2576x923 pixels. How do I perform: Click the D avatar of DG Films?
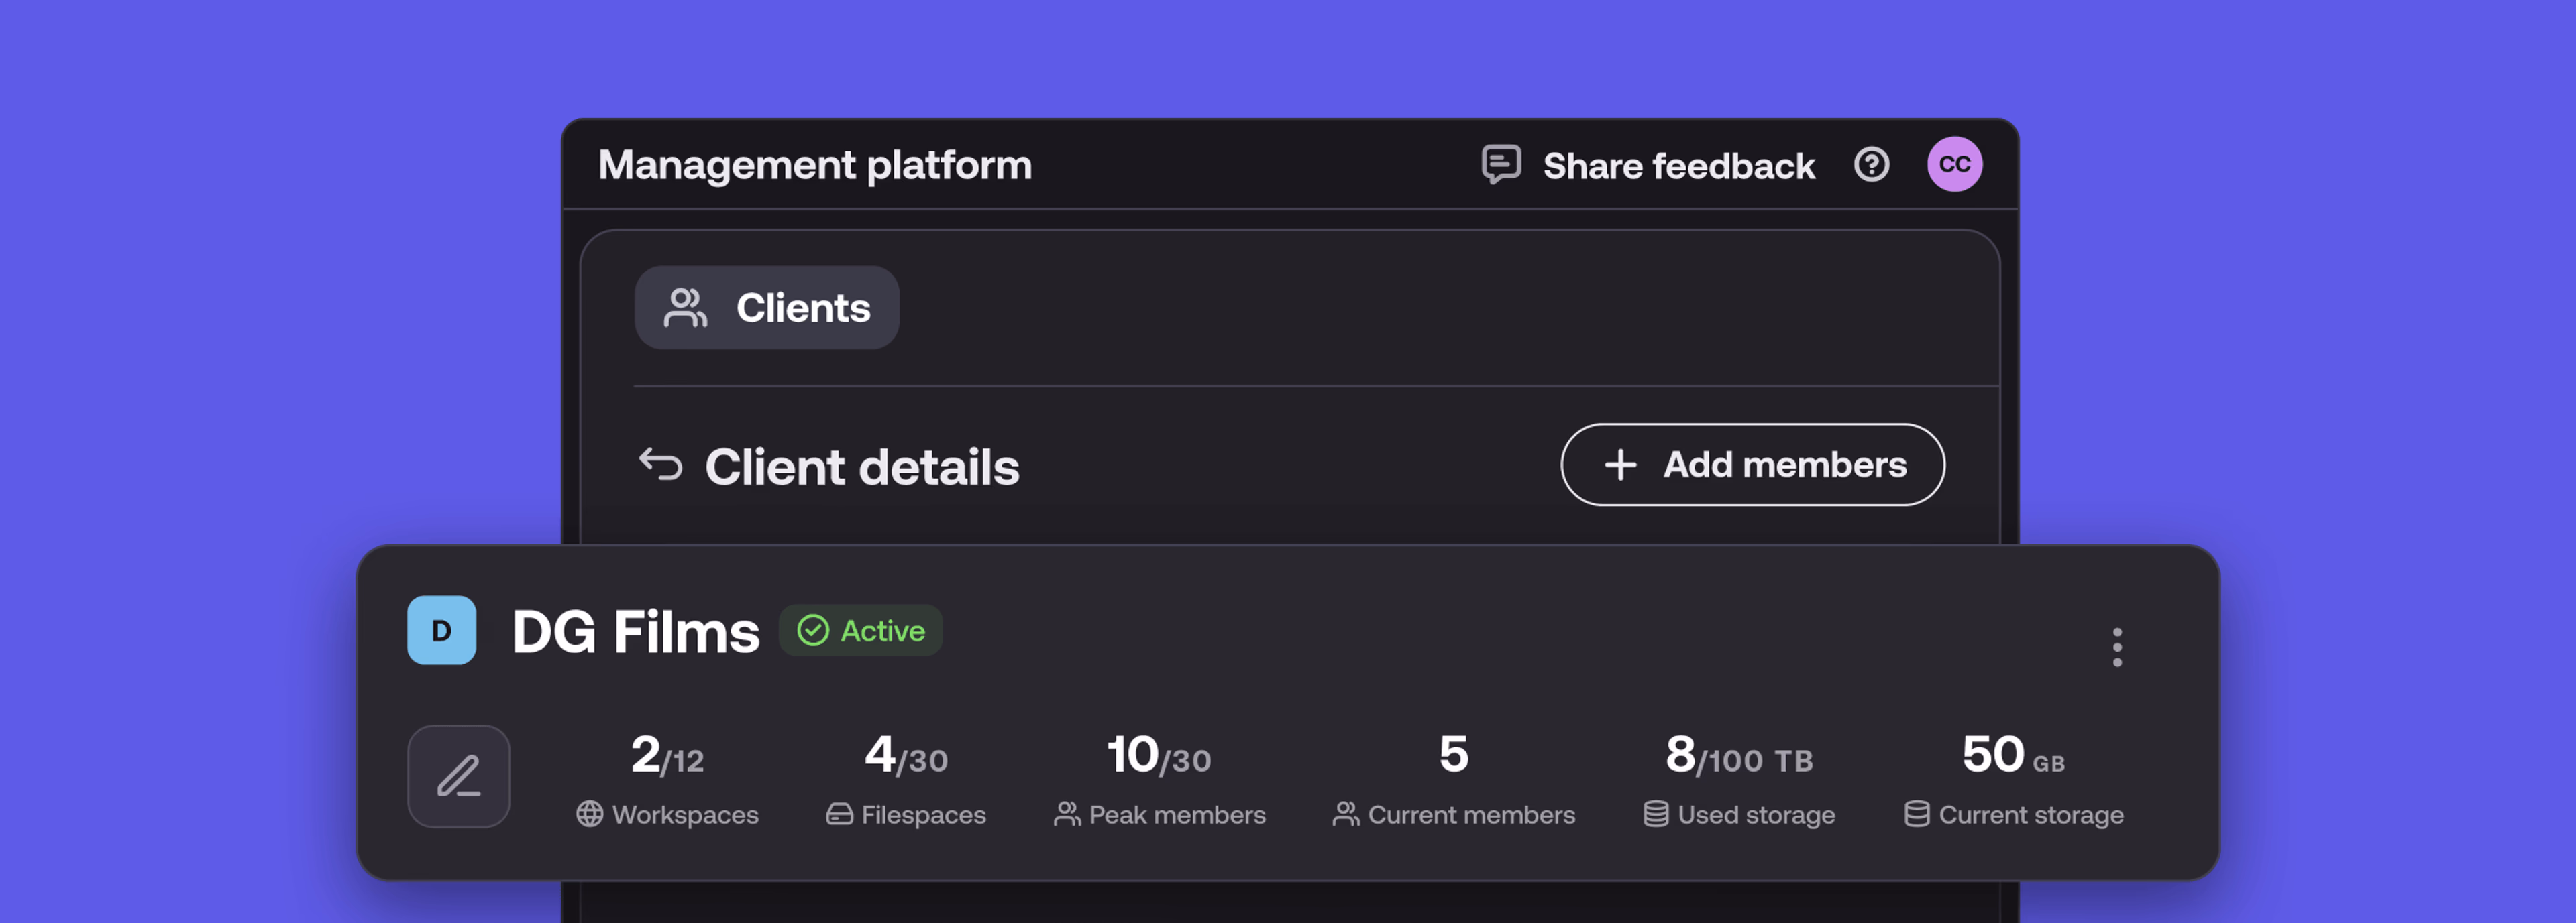[441, 630]
